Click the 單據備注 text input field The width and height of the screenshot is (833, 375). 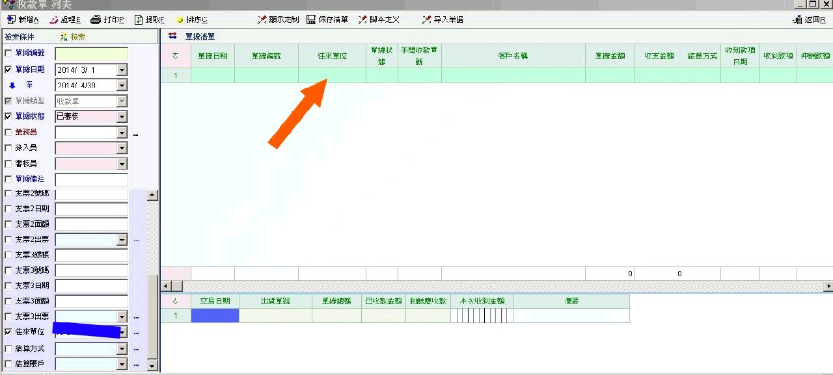91,180
